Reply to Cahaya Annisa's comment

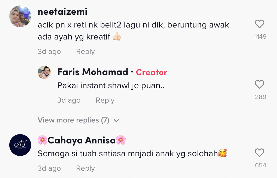[85, 168]
